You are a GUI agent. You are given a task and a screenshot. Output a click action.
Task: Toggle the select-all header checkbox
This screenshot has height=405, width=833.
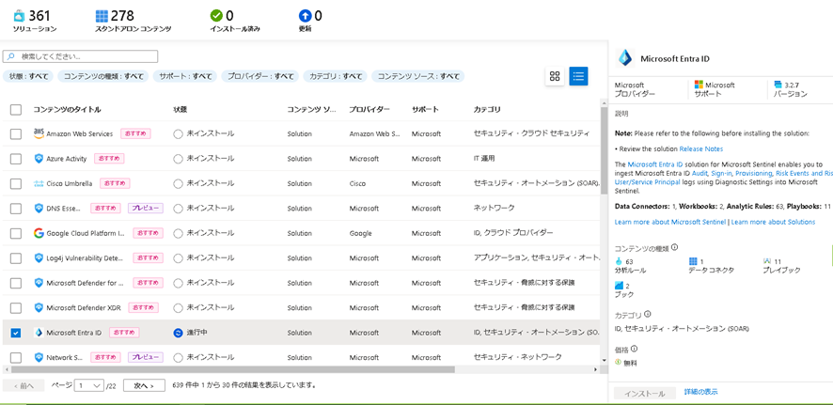click(x=16, y=110)
